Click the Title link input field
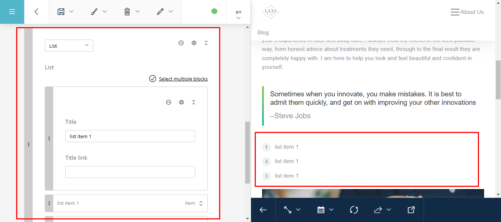This screenshot has width=501, height=222. [x=130, y=172]
